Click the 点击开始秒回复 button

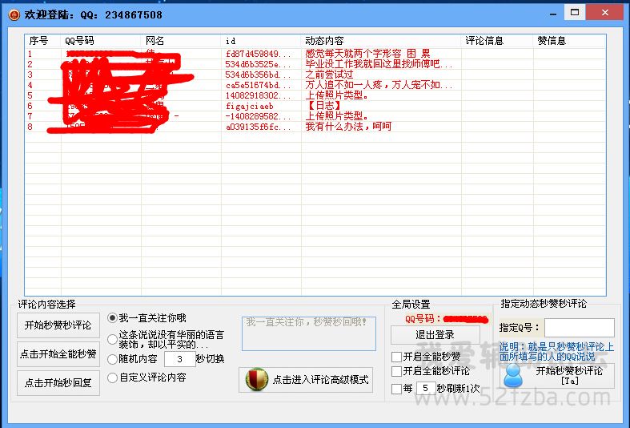pyautogui.click(x=58, y=383)
